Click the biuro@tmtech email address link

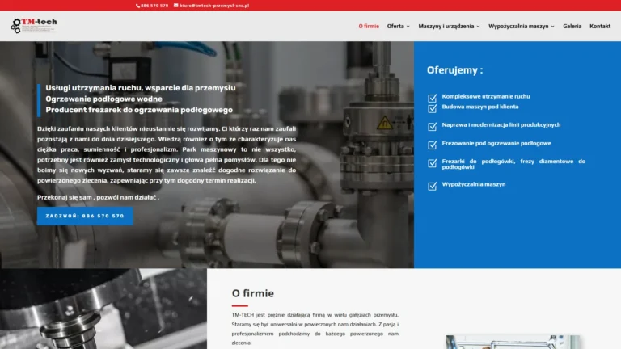(x=214, y=6)
